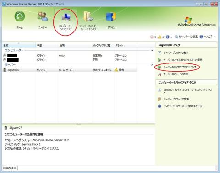Click コンピューターとバックアップ タスク panel header
The width and height of the screenshot is (220, 173).
(187, 82)
